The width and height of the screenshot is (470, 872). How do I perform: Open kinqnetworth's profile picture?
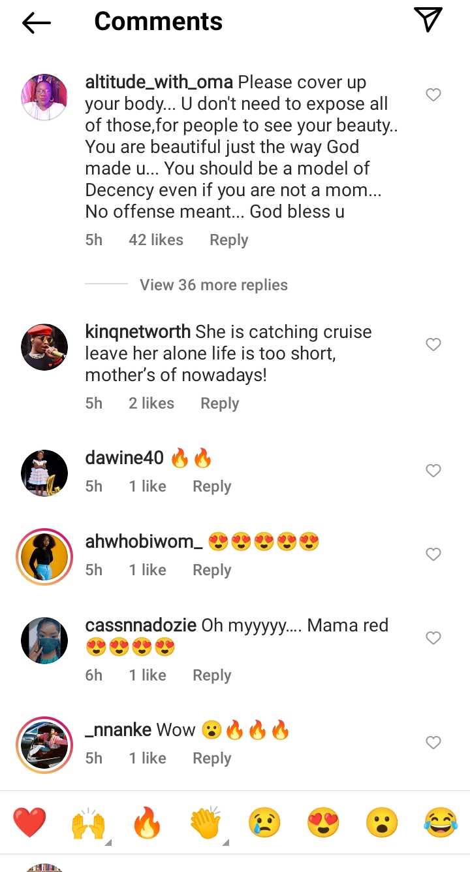[44, 346]
